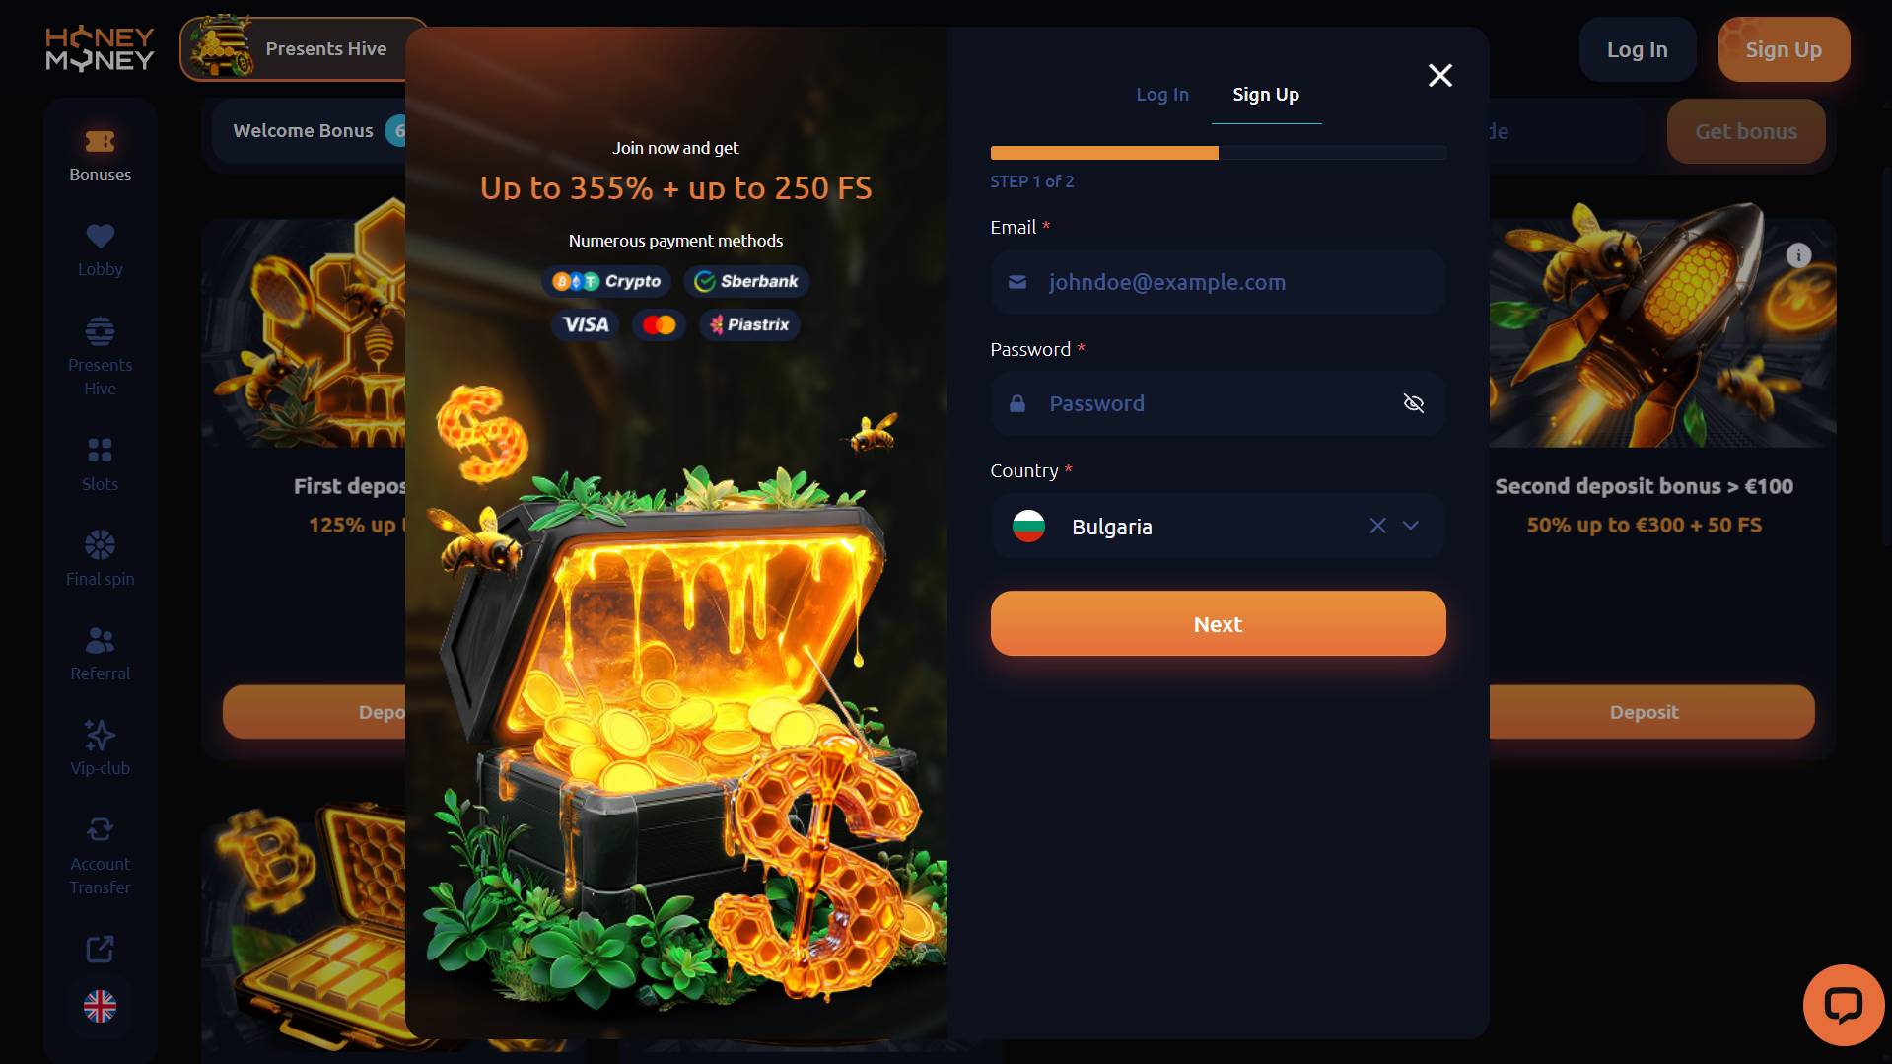The image size is (1892, 1064).
Task: Focus the Email input field
Action: [1218, 282]
